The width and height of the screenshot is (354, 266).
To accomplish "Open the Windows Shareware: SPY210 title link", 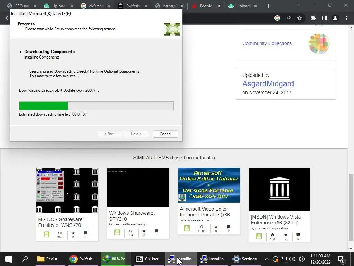I will (x=132, y=216).
